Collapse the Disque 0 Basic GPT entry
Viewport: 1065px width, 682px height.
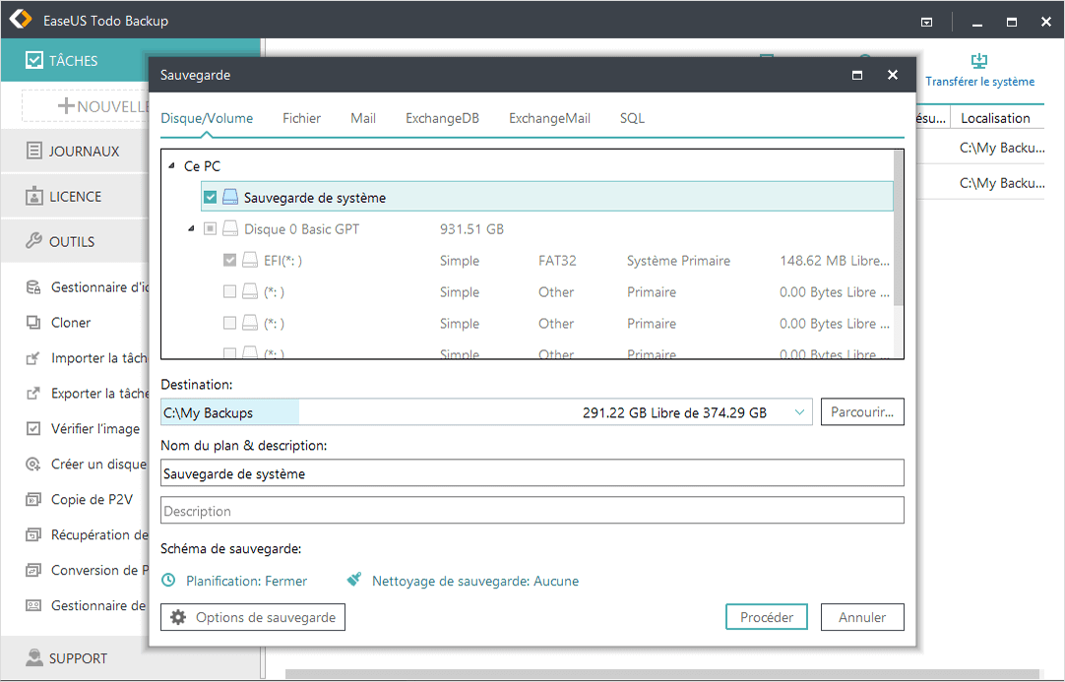[x=191, y=227]
